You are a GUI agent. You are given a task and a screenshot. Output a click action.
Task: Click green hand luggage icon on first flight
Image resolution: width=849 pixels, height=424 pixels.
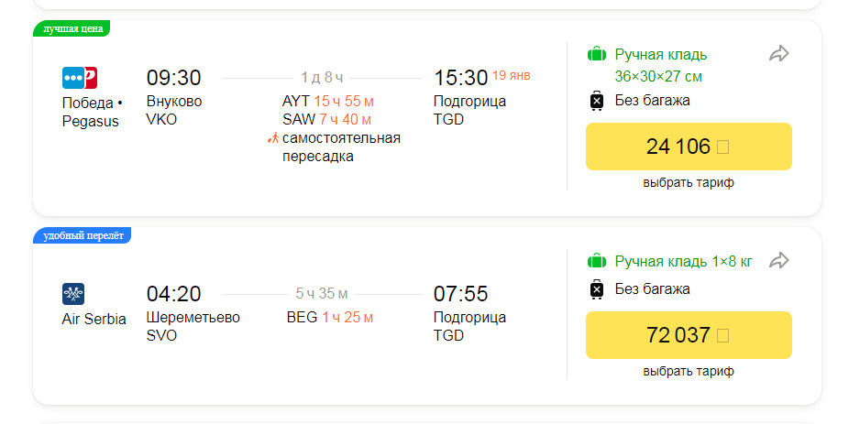point(597,55)
